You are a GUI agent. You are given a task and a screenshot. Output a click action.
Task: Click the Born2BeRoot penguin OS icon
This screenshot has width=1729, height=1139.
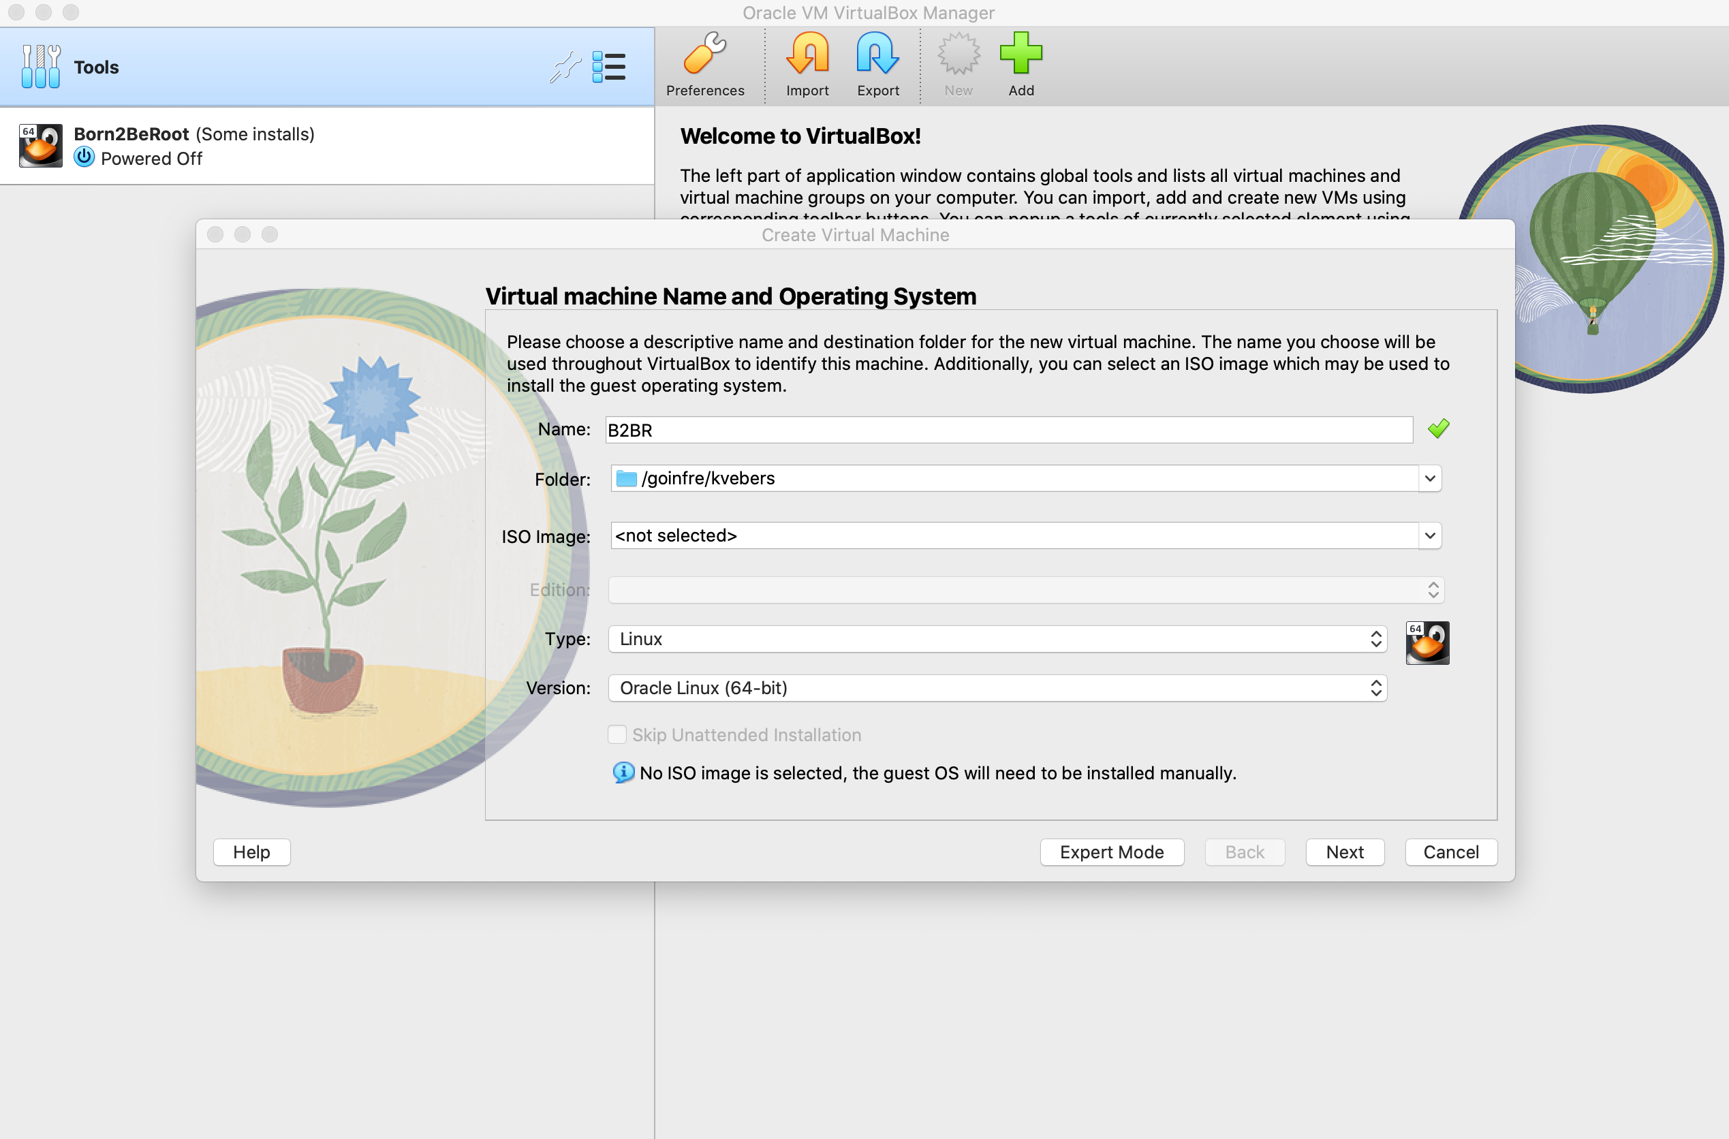41,146
